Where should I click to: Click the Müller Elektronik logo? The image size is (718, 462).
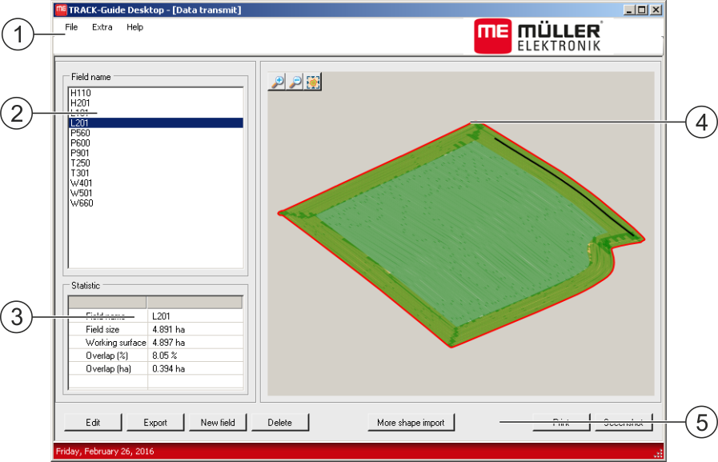(x=538, y=37)
